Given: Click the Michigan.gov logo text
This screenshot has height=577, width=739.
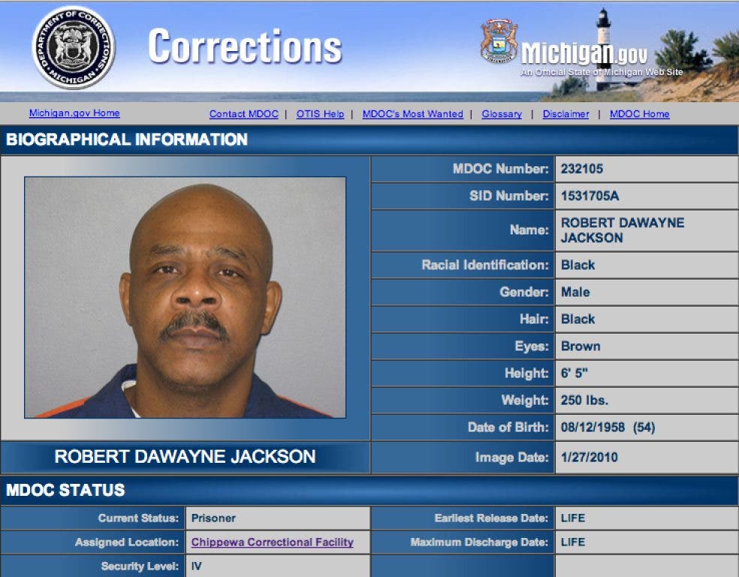Looking at the screenshot, I should 584,53.
